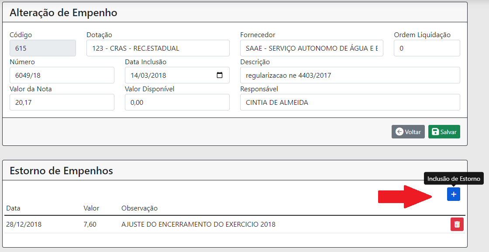Delete the 28/12/2018 estorno with trash icon
The height and width of the screenshot is (252, 489).
(457, 224)
